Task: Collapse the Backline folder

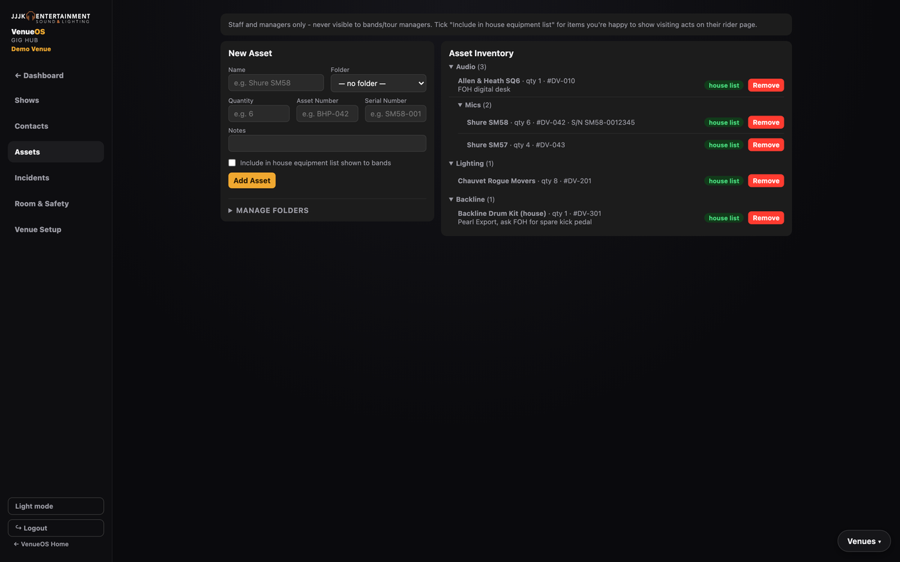Action: (471, 199)
